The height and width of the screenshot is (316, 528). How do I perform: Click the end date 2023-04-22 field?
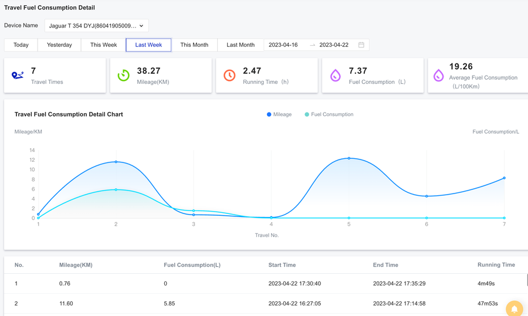click(334, 45)
